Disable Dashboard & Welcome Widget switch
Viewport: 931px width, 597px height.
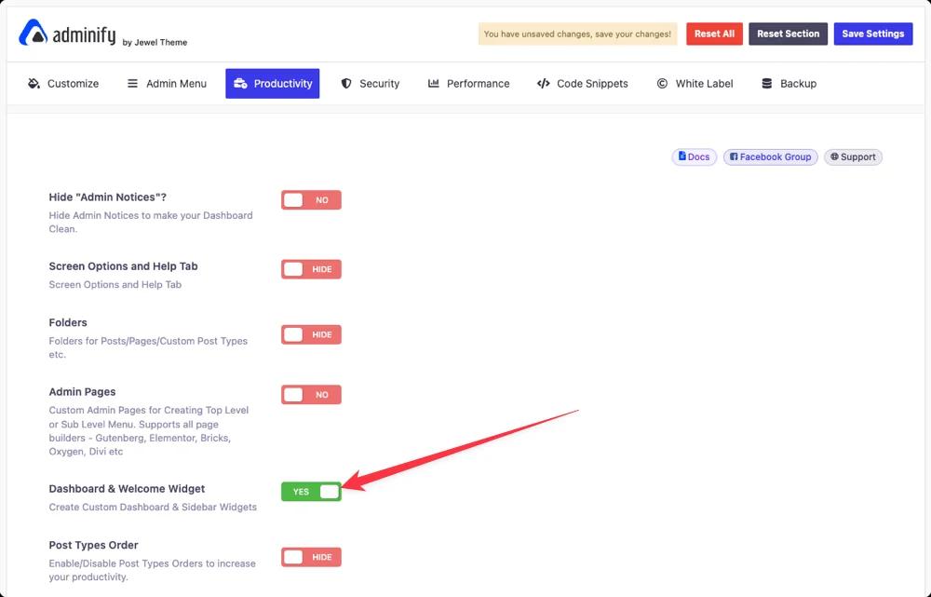point(311,491)
